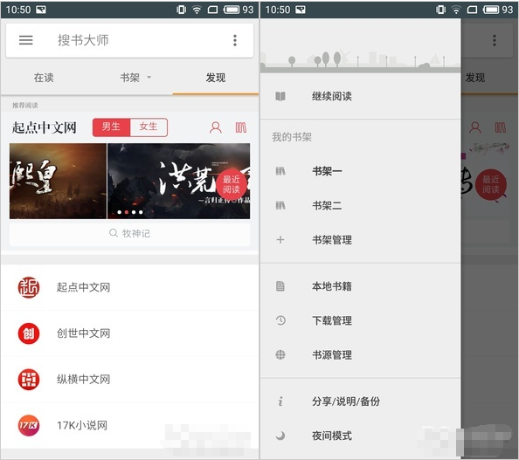Select the 女生 toggle option
This screenshot has width=519, height=460.
point(149,127)
